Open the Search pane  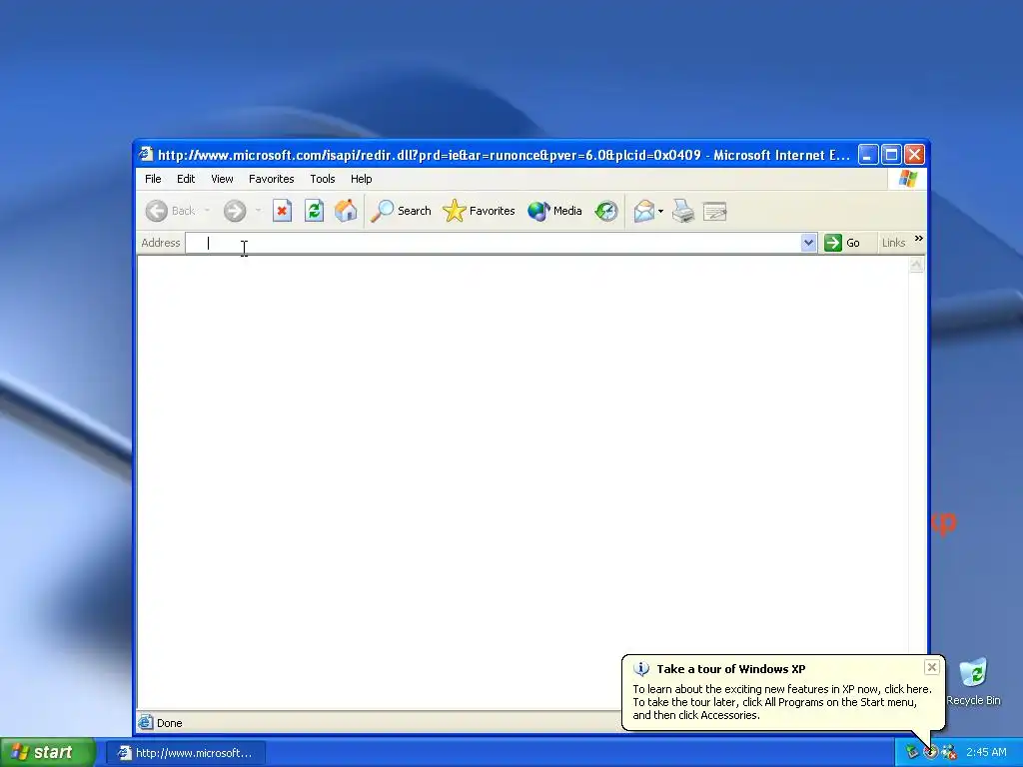(x=401, y=211)
